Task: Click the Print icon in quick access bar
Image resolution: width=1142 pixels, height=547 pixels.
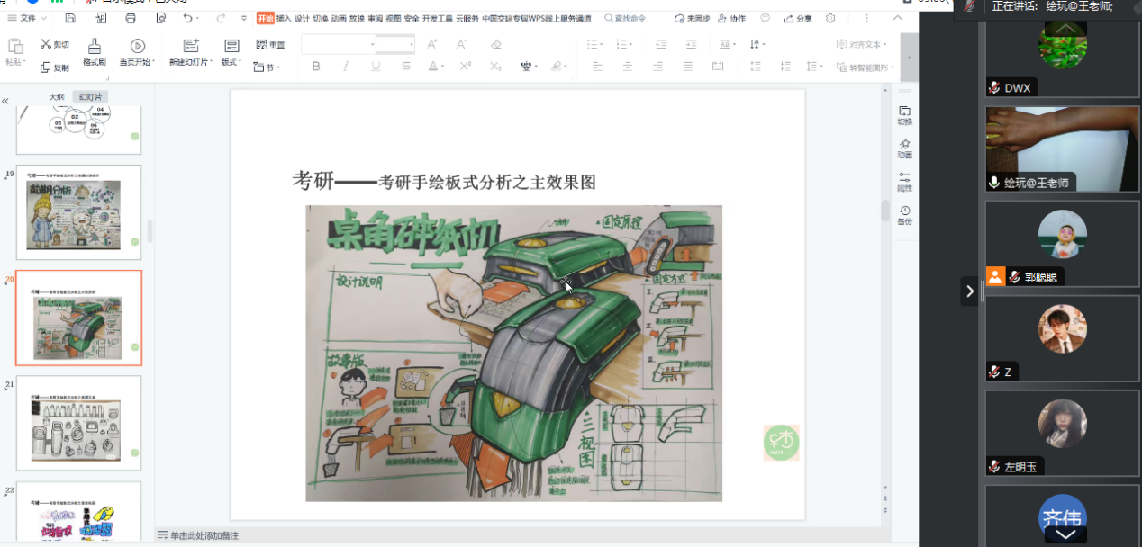Action: pos(131,18)
